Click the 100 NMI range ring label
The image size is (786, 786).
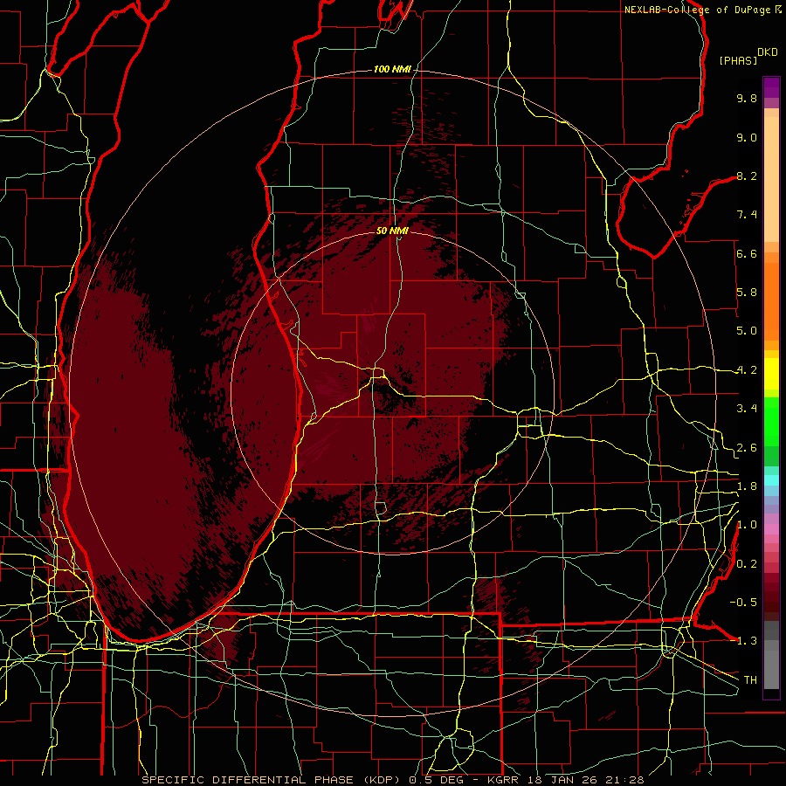click(392, 69)
